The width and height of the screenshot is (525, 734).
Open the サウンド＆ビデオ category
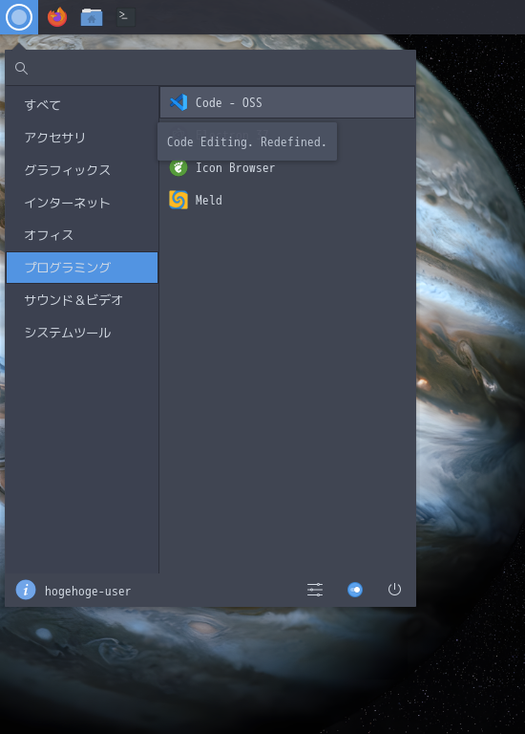tap(82, 300)
